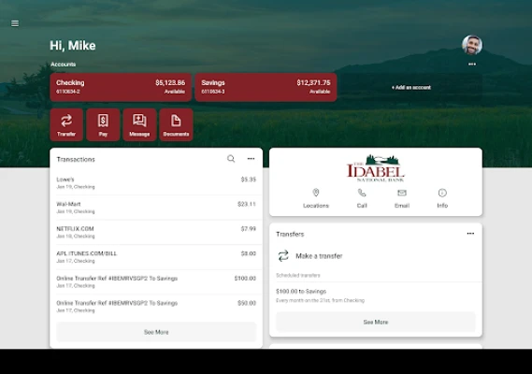Open the Documents quick action
This screenshot has width=532, height=374.
coord(176,124)
